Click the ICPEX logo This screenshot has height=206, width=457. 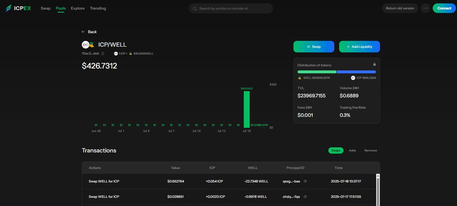coord(19,8)
